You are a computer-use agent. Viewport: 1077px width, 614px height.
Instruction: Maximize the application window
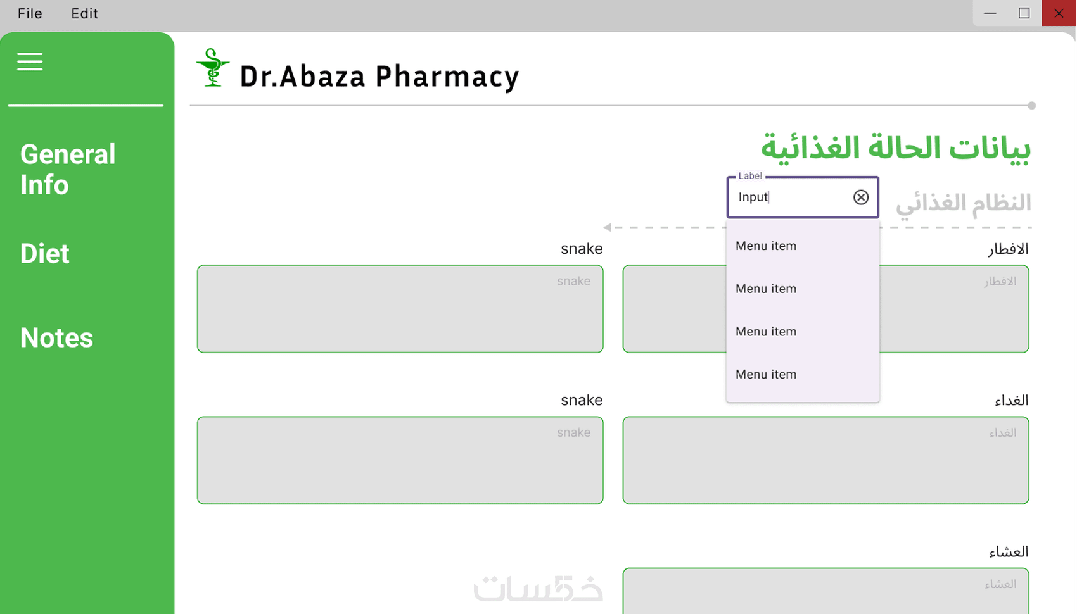tap(1024, 13)
